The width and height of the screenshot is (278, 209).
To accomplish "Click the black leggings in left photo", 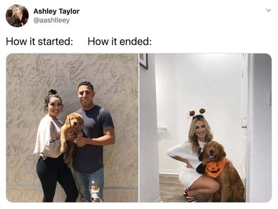I will pyautogui.click(x=55, y=179).
